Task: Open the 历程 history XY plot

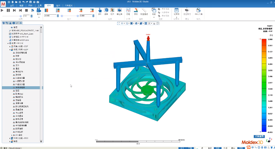Action: click(x=128, y=11)
